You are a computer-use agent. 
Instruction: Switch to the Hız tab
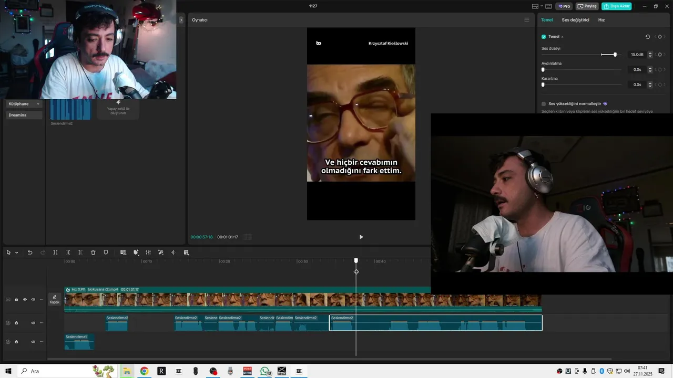tap(601, 20)
